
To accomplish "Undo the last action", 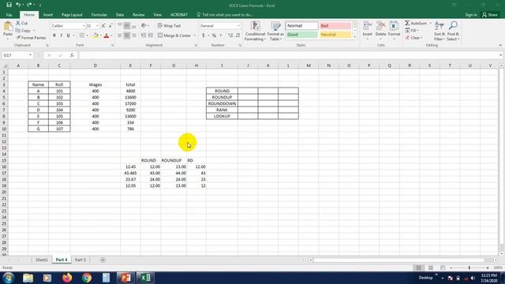I will point(18,5).
